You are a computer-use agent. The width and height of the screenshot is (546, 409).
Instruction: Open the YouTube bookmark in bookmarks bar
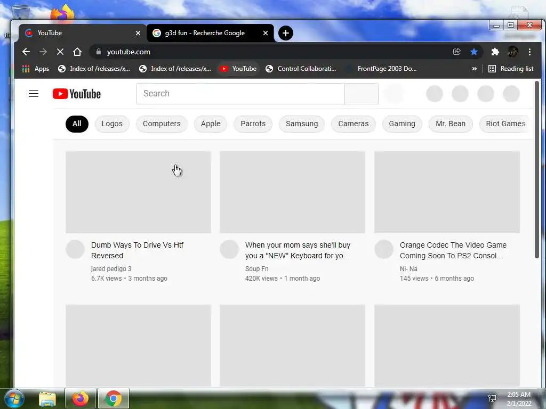238,69
